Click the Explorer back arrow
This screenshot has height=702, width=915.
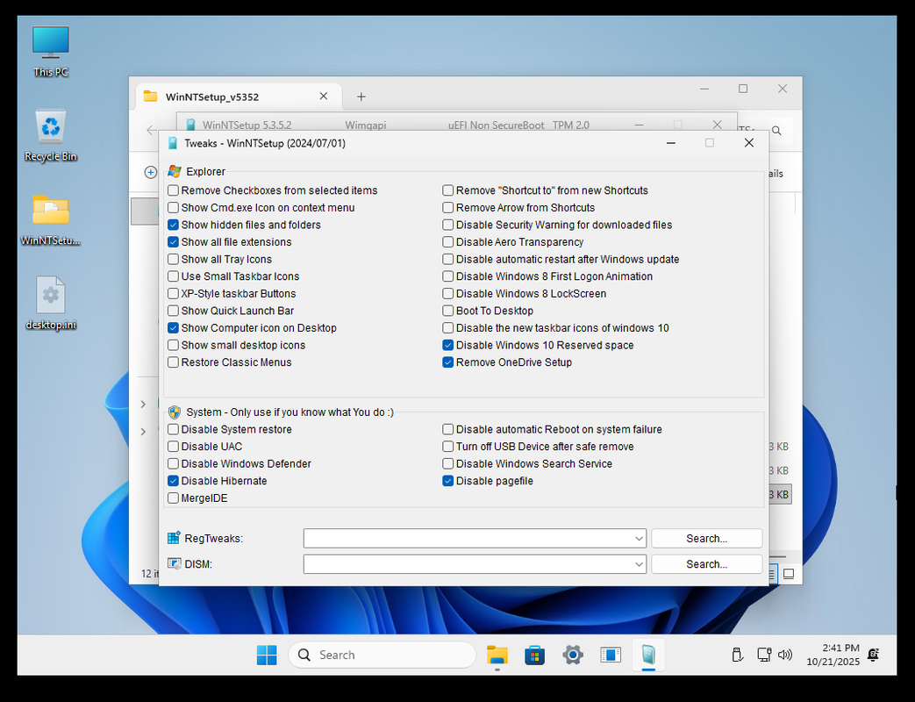pyautogui.click(x=152, y=130)
